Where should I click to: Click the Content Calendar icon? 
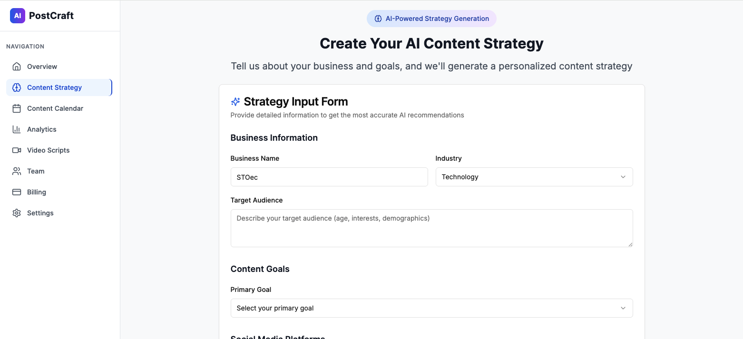click(17, 108)
